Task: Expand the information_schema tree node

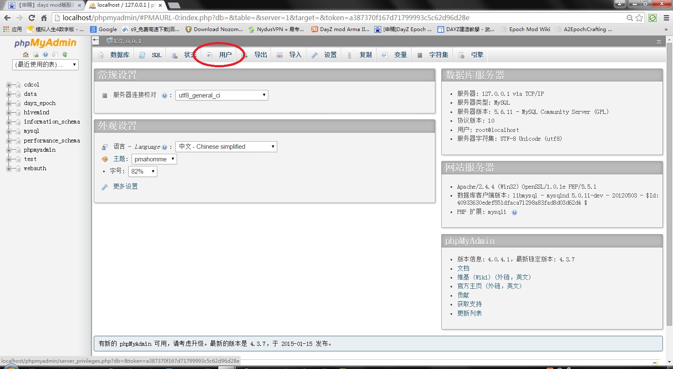Action: (9, 122)
